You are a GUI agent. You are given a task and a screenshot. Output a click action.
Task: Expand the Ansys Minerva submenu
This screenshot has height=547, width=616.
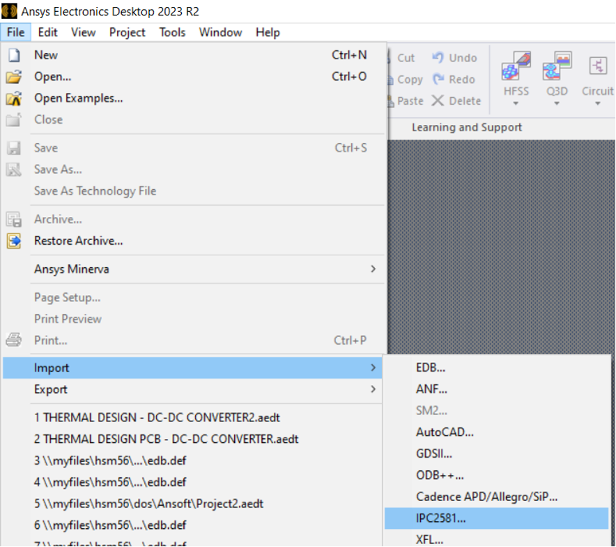coord(374,269)
